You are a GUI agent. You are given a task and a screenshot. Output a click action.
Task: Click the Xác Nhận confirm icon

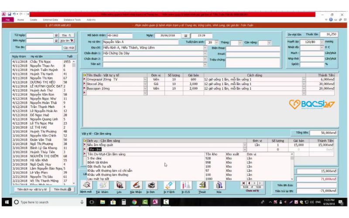[x=136, y=185]
